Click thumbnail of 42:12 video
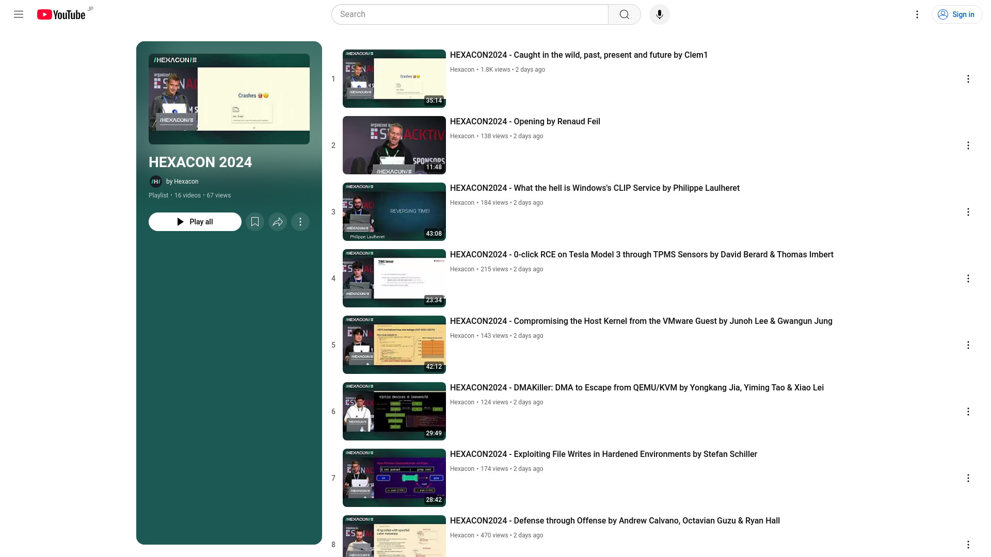Image resolution: width=991 pixels, height=557 pixels. (x=394, y=345)
